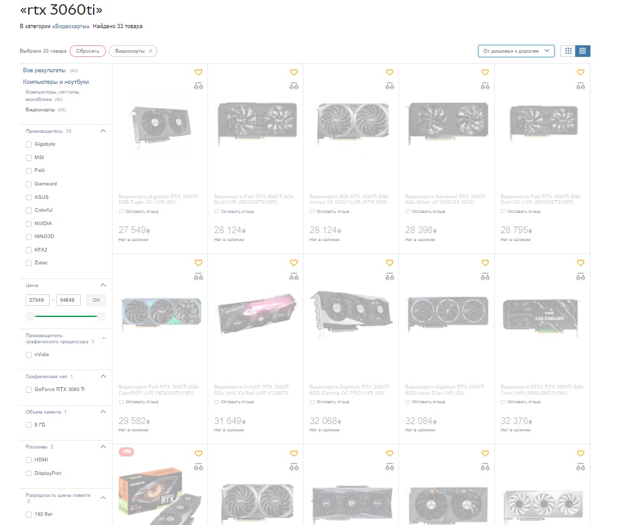The image size is (618, 525).
Task: Compare the Palit Dual 28 124 card
Action: 294,86
